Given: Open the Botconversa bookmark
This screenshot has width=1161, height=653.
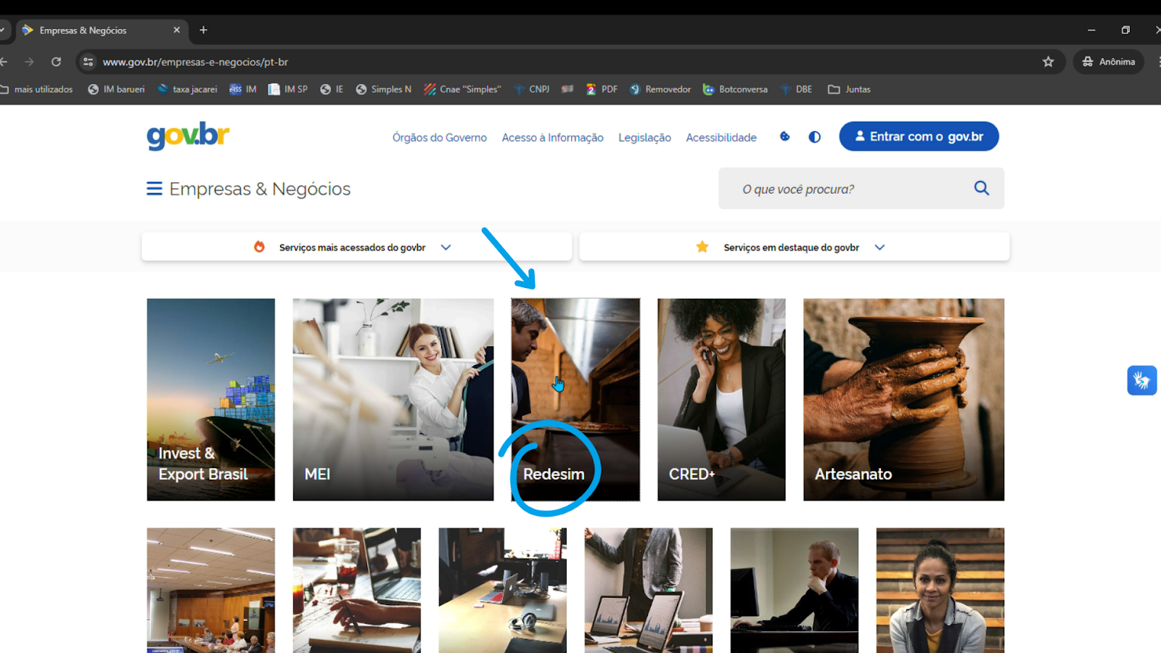Looking at the screenshot, I should (735, 89).
